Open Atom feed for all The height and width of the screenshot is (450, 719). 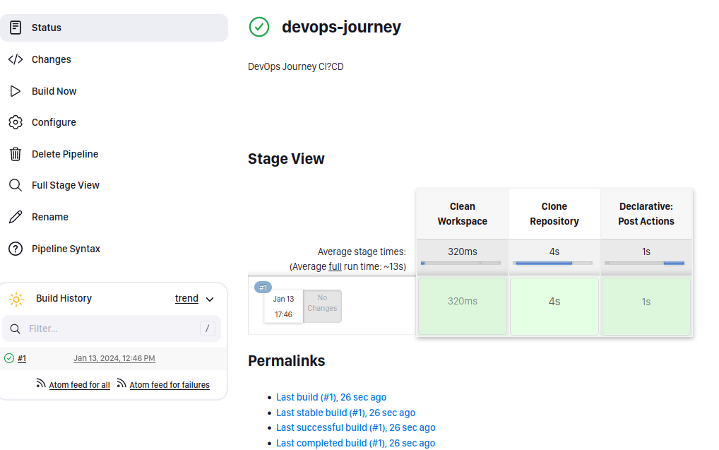[79, 385]
